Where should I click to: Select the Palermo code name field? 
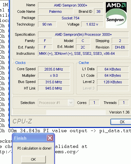[55, 11]
